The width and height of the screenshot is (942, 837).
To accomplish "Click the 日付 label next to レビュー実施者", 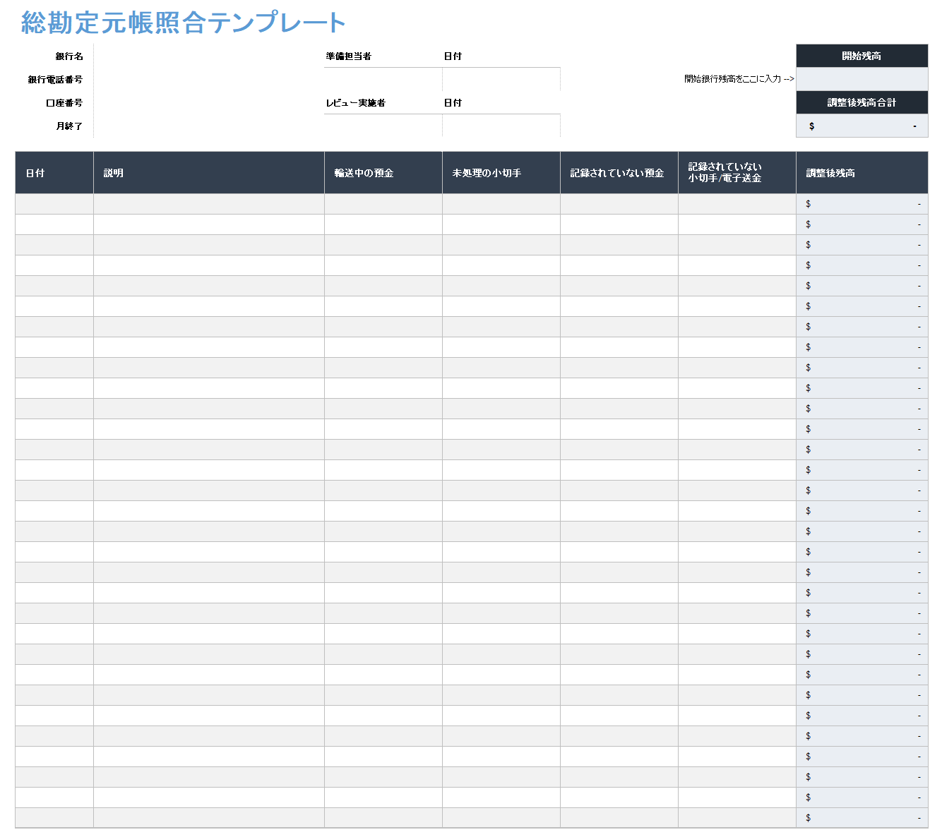I will pyautogui.click(x=453, y=103).
